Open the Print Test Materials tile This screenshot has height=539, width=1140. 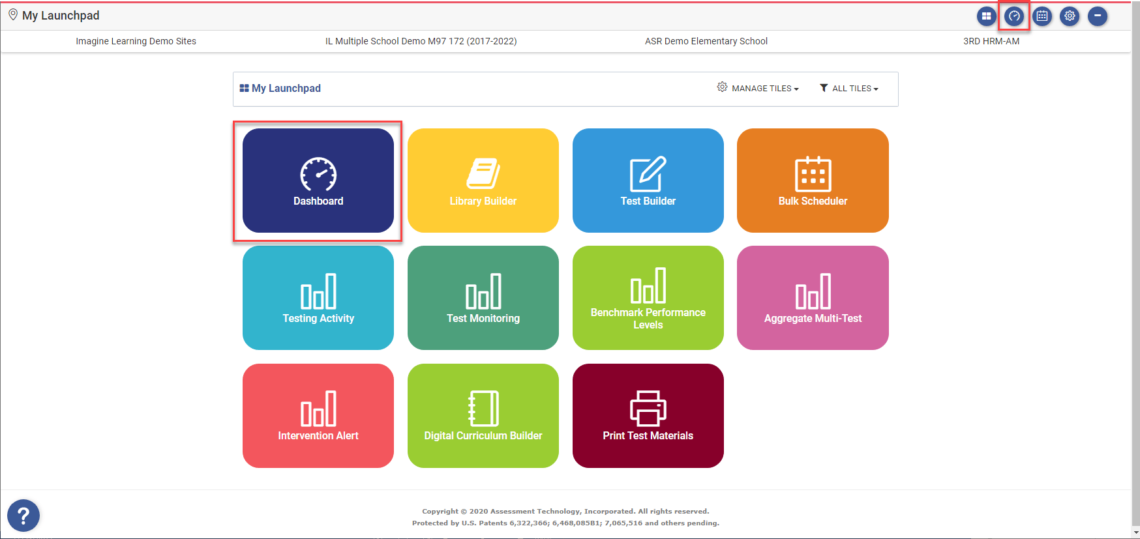point(648,416)
